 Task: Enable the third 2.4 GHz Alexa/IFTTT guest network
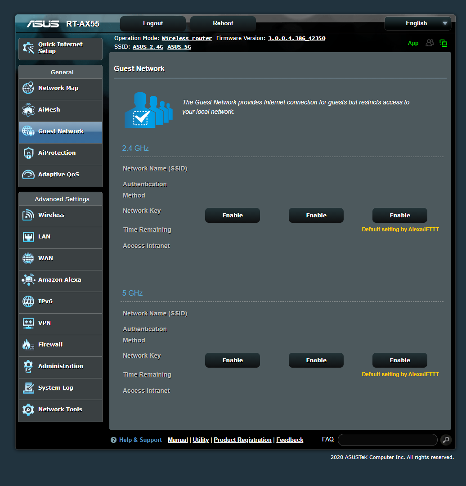(400, 216)
